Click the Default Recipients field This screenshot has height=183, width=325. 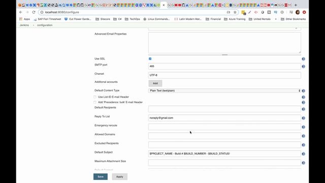tap(224, 109)
